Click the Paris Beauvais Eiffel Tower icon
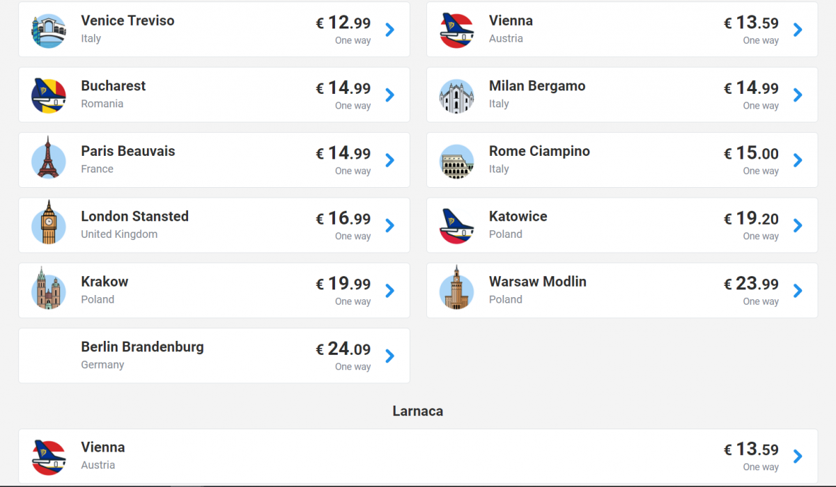 [x=49, y=157]
